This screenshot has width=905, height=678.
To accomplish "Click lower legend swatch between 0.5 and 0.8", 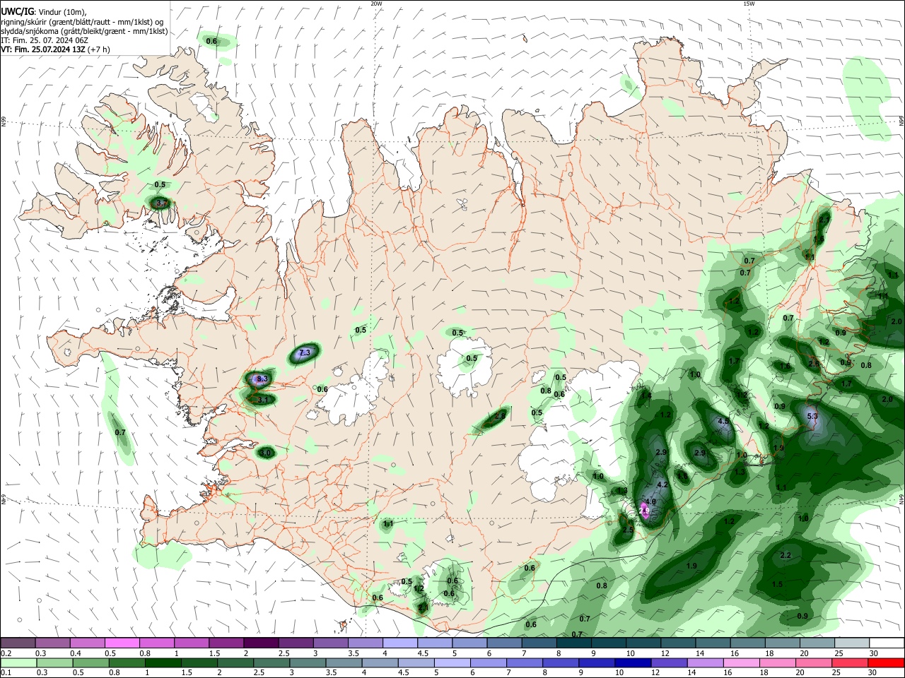I will [90, 662].
